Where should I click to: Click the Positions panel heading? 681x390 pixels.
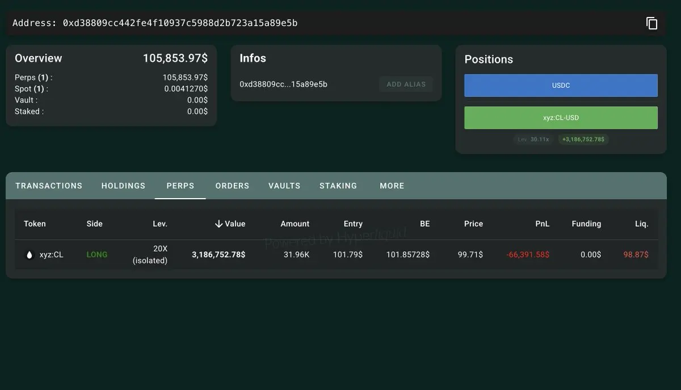pyautogui.click(x=489, y=59)
